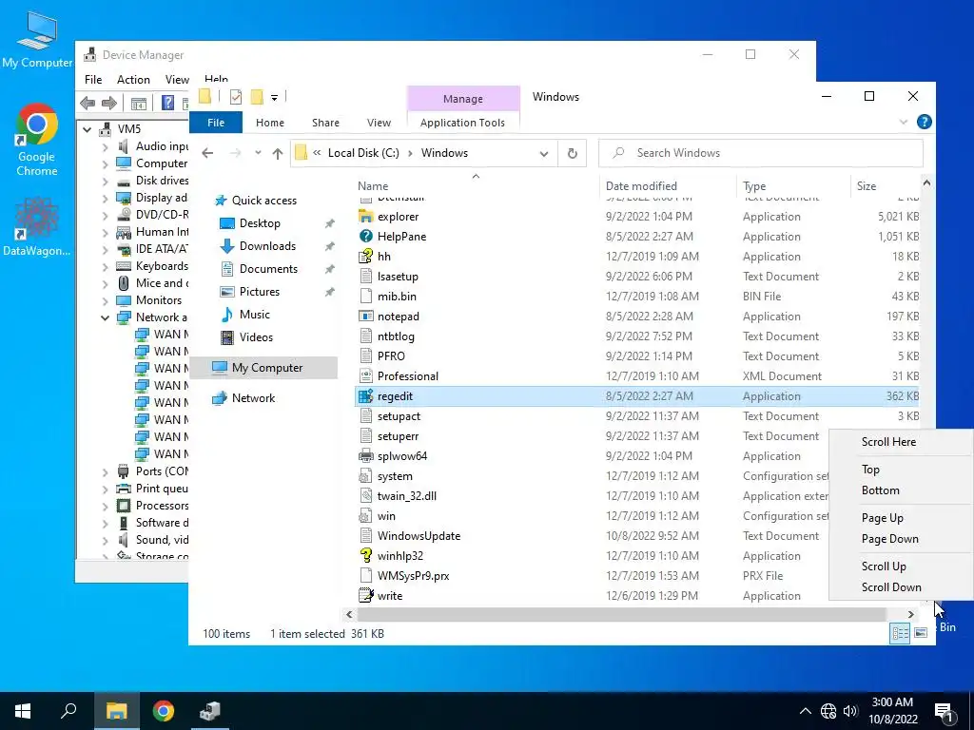This screenshot has height=730, width=974.
Task: Click Device Manager back arrow toolbar icon
Action: coord(88,103)
